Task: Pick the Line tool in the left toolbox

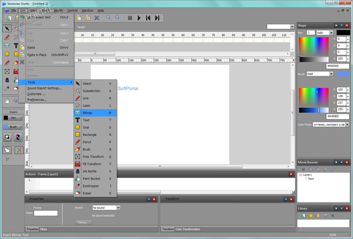Action: [x=7, y=38]
